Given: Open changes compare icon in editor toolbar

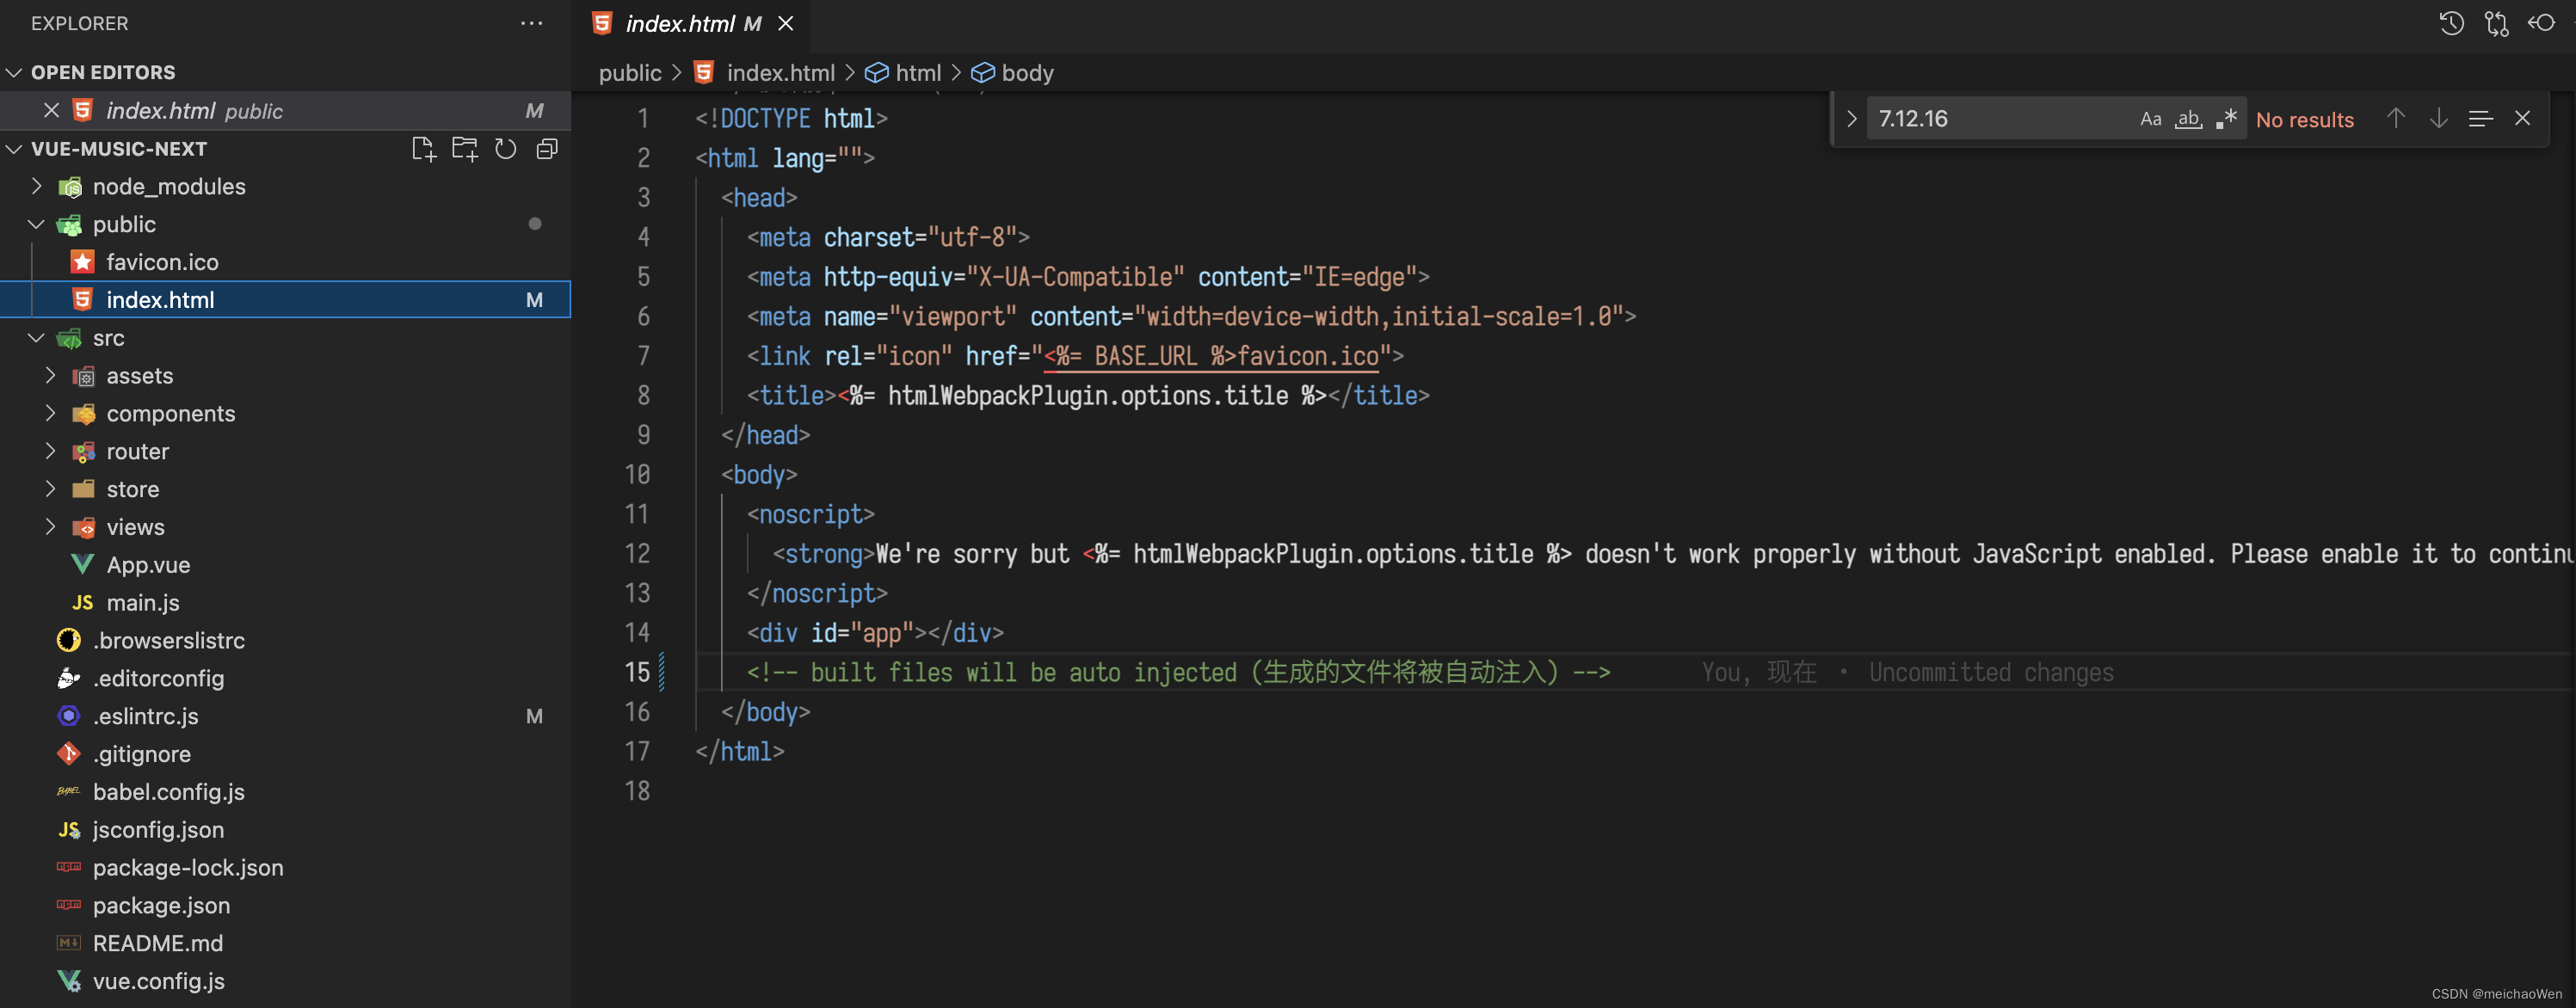Looking at the screenshot, I should (x=2496, y=23).
